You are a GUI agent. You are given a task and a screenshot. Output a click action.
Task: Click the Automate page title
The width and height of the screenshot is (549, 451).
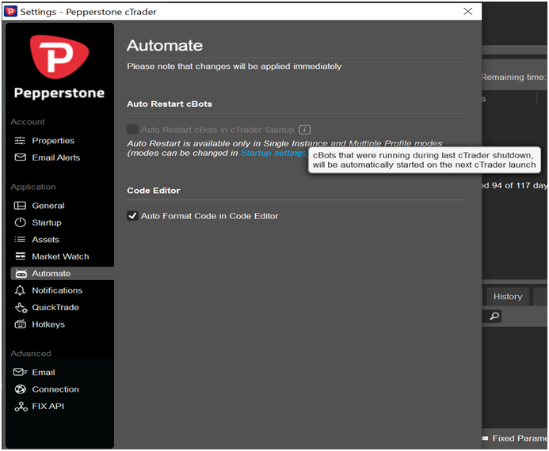coord(165,45)
